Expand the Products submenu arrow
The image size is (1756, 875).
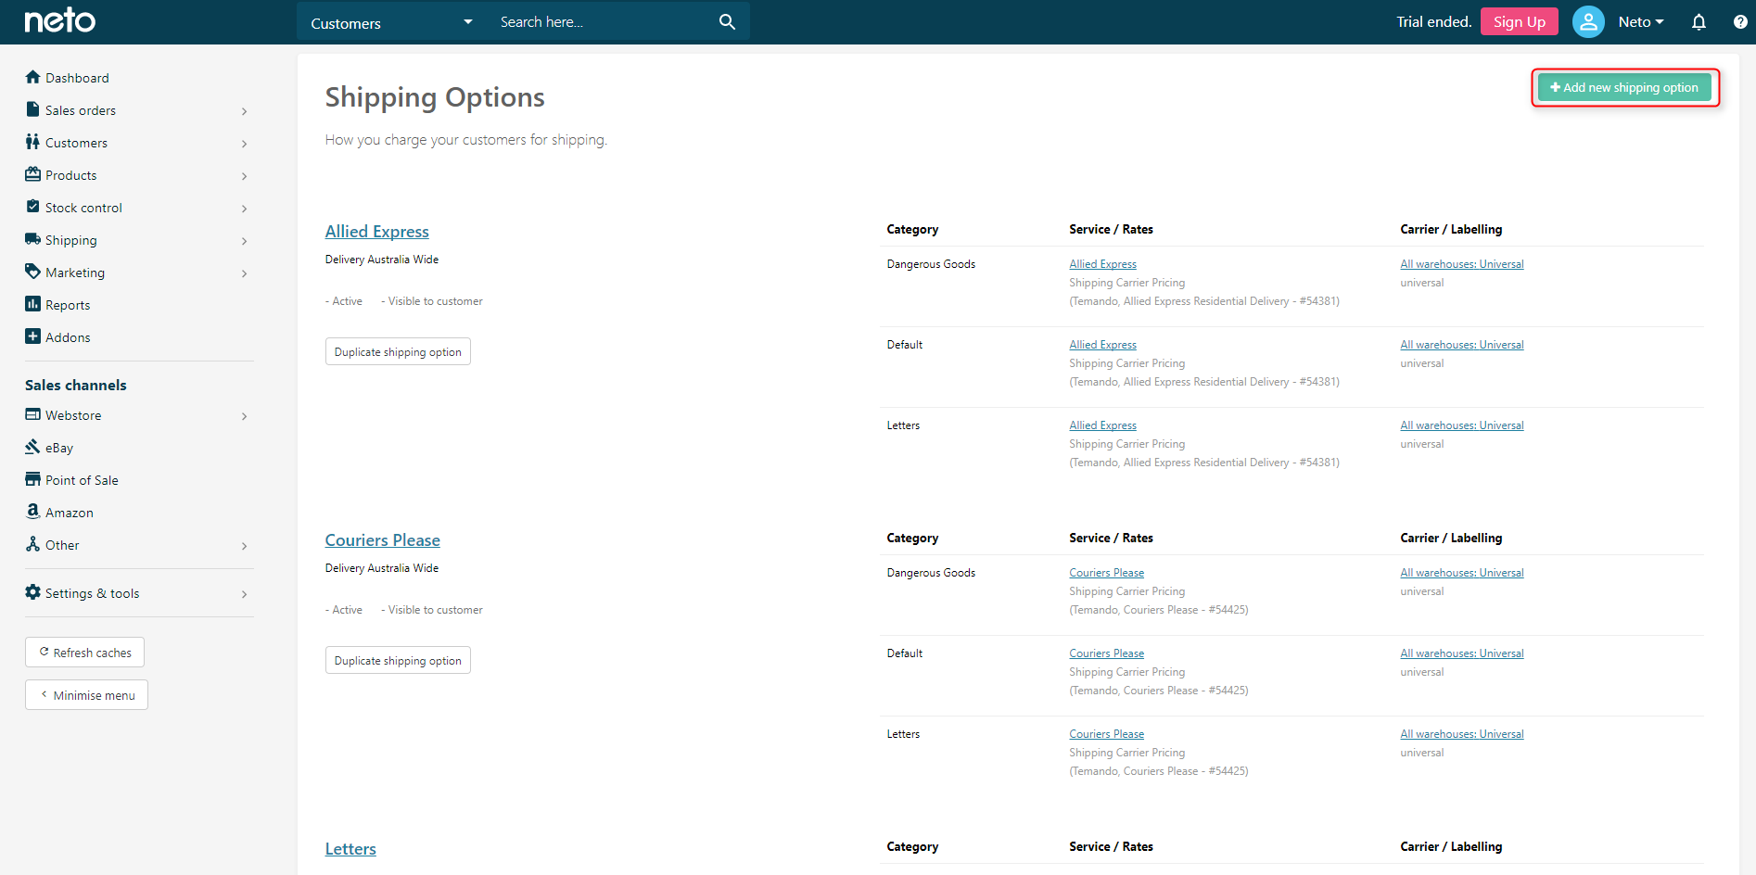[x=245, y=176]
